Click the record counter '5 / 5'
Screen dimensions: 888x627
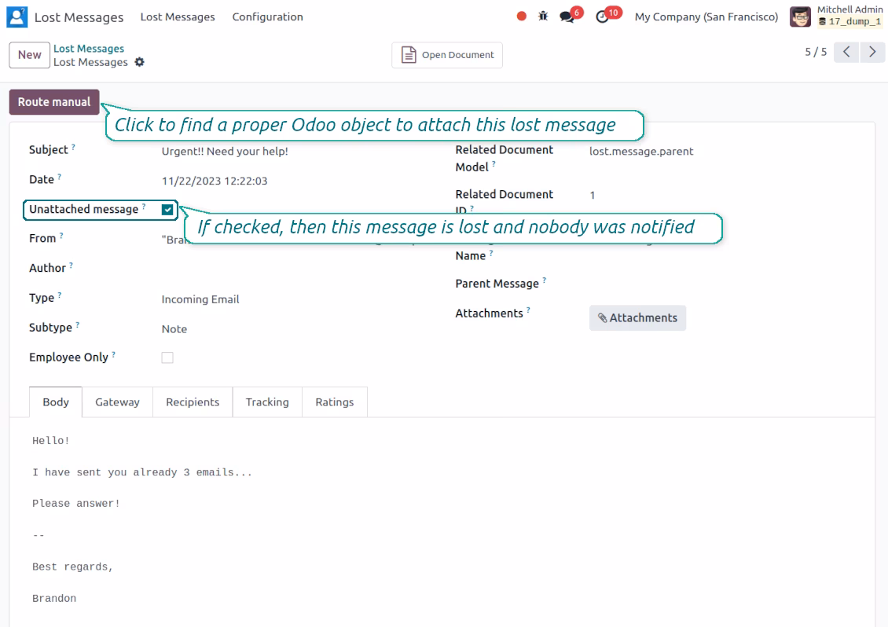(x=816, y=52)
